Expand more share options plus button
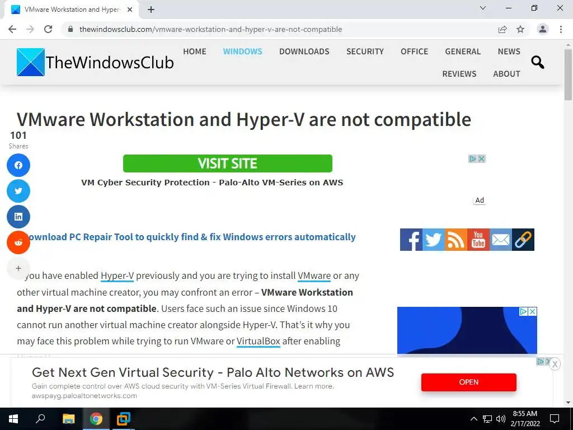The image size is (573, 430). (18, 268)
